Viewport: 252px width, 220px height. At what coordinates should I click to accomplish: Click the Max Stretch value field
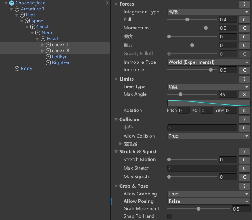click(x=202, y=168)
